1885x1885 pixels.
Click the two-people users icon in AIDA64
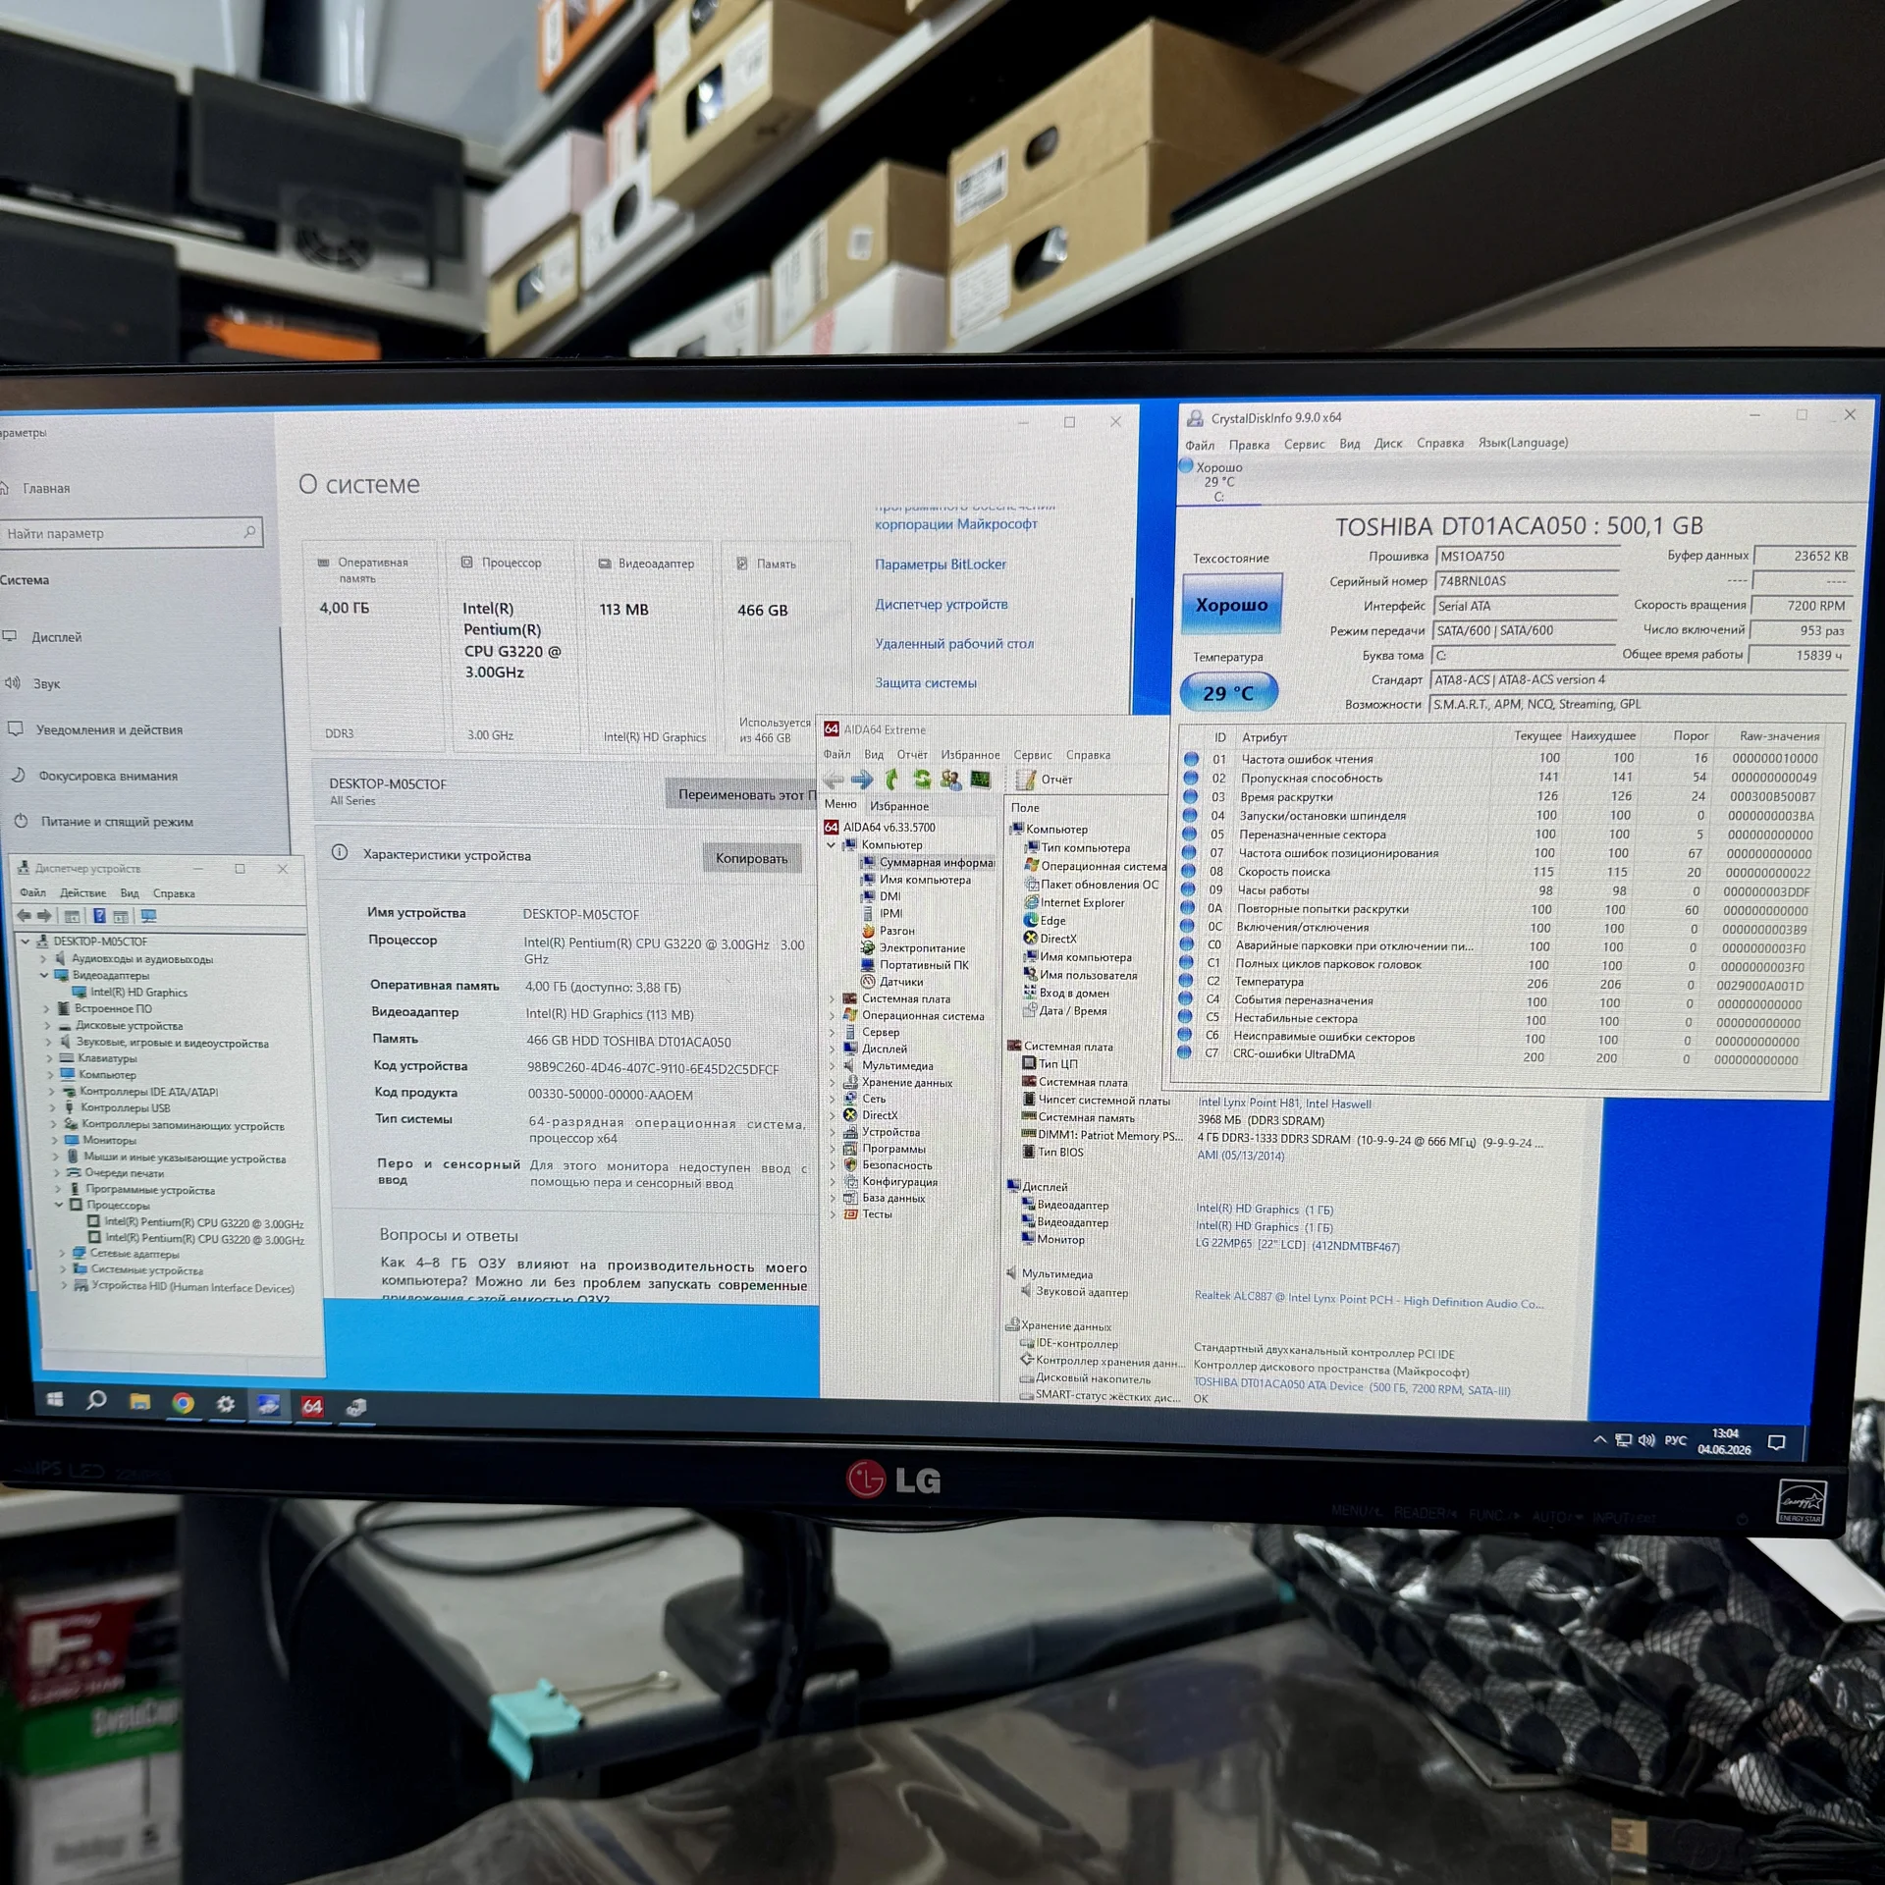(950, 780)
